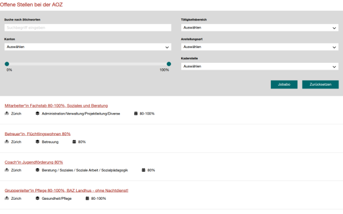
Task: Click the Tätigkeitsbereich label
Action: tap(194, 19)
